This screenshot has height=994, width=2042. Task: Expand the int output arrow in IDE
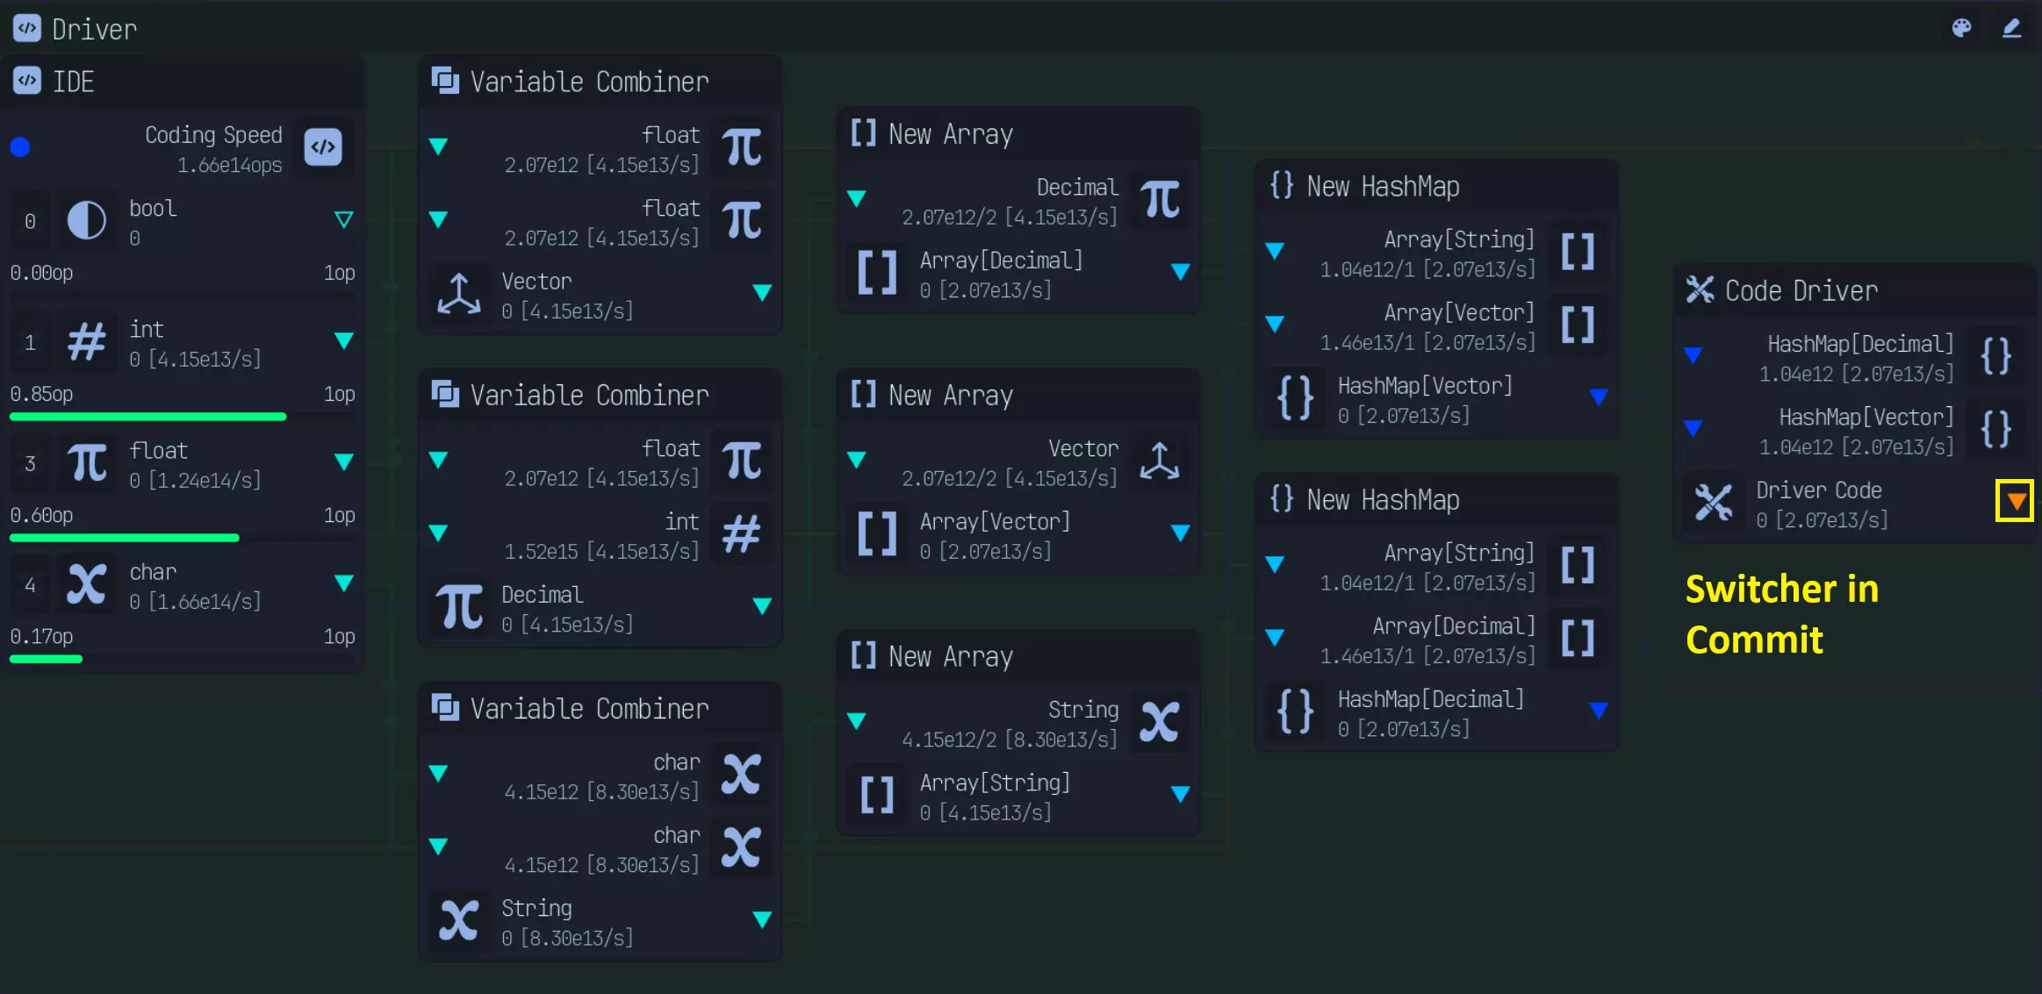[344, 340]
